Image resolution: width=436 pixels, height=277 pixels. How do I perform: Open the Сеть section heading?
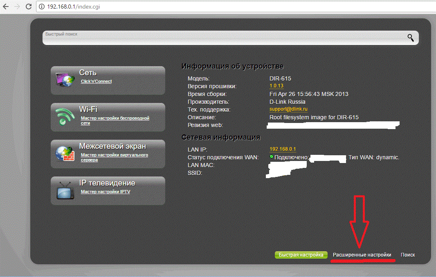click(x=88, y=72)
